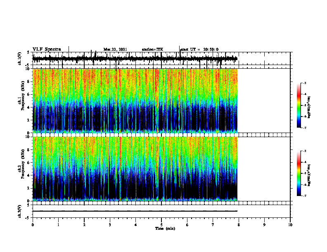Click the "2" kHz tick of ch.2 spectrogram
This screenshot has height=252, width=327.
(x=29, y=188)
